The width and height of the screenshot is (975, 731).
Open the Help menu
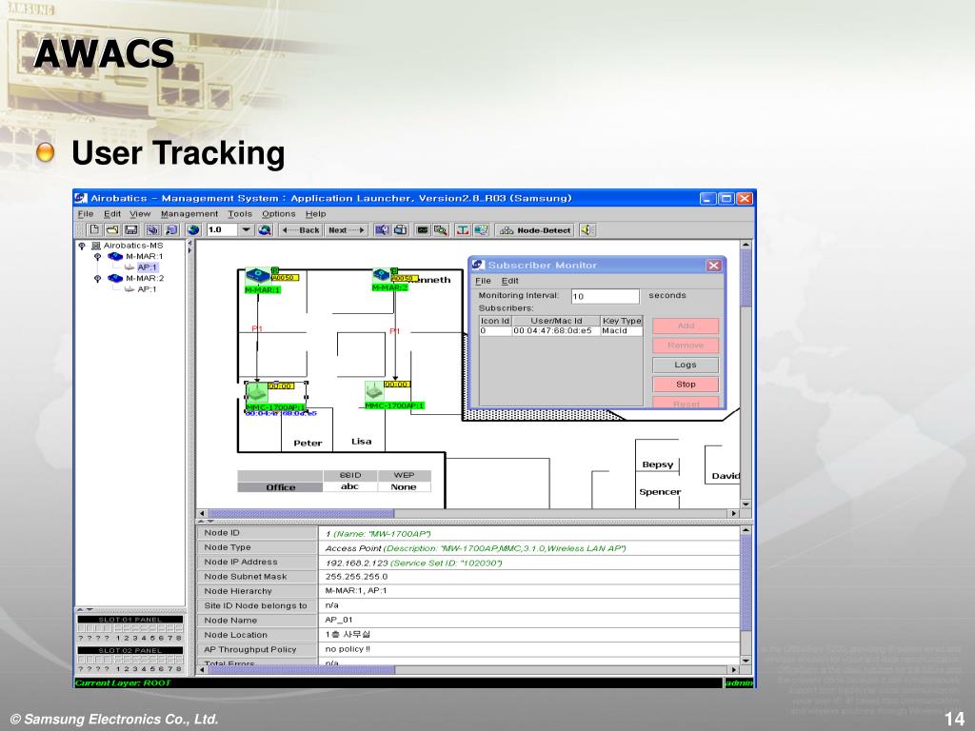(x=315, y=214)
